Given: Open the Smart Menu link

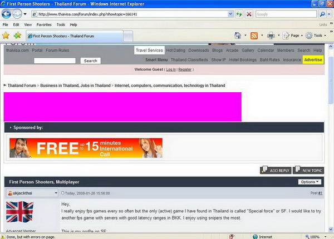Looking at the screenshot, I should click(156, 60).
